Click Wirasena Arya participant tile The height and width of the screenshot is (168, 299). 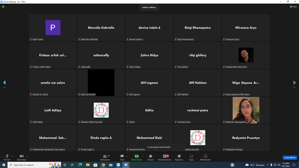pos(246,28)
